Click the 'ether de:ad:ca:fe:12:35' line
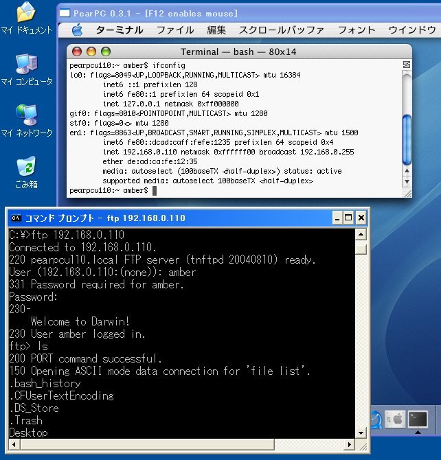Image resolution: width=441 pixels, height=460 pixels. (x=150, y=161)
